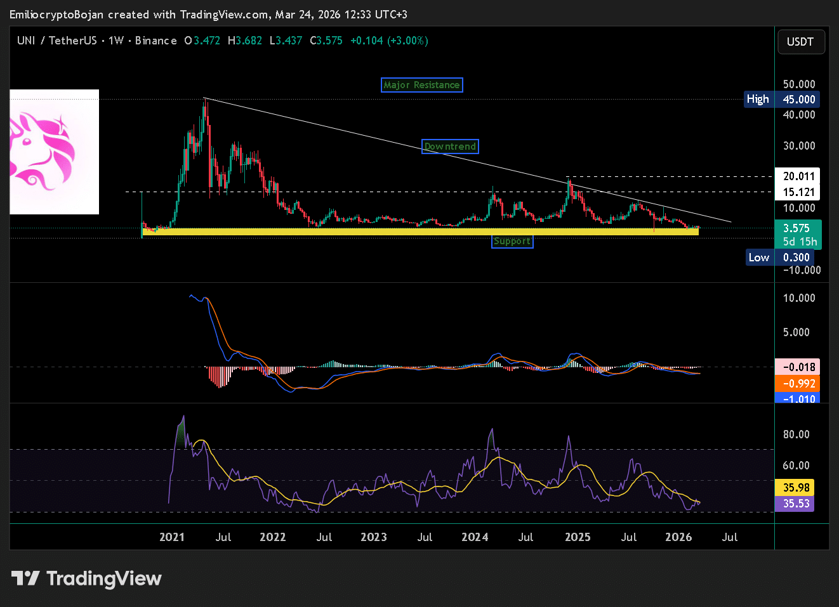Click the blue MACD value -1.010 tag
The height and width of the screenshot is (607, 839).
point(798,398)
